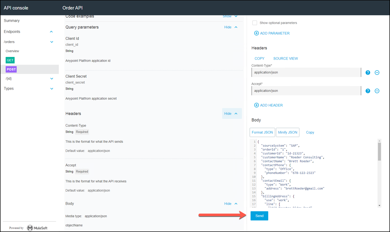
Task: Expand the Types section chevron
Action: 52,89
